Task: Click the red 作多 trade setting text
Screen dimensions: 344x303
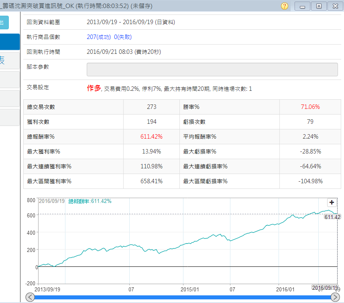Action: pos(94,88)
